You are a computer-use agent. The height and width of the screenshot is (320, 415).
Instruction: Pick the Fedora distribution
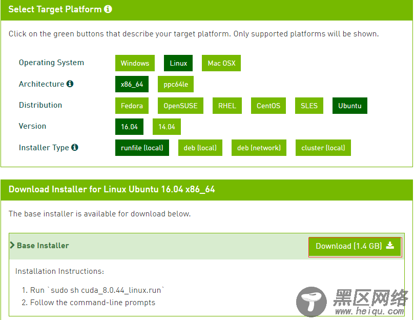(x=132, y=106)
